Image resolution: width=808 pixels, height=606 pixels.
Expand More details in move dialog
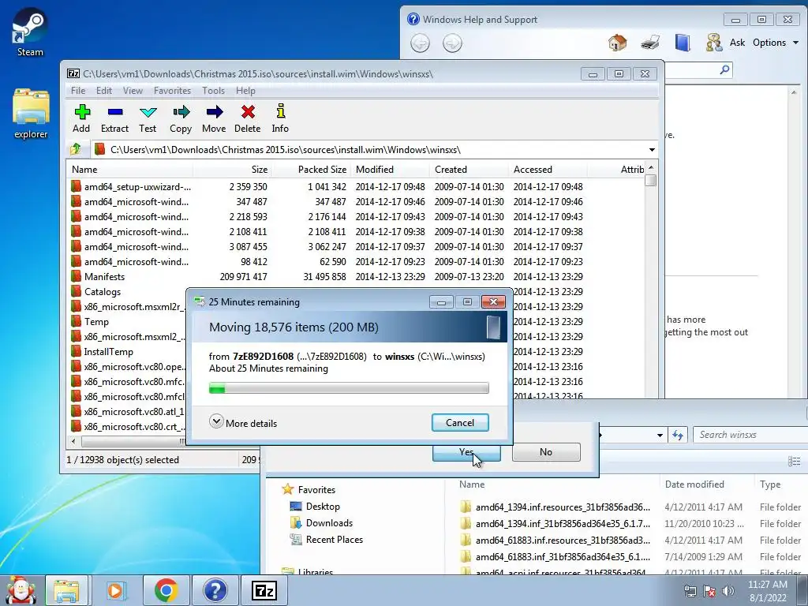click(x=243, y=423)
